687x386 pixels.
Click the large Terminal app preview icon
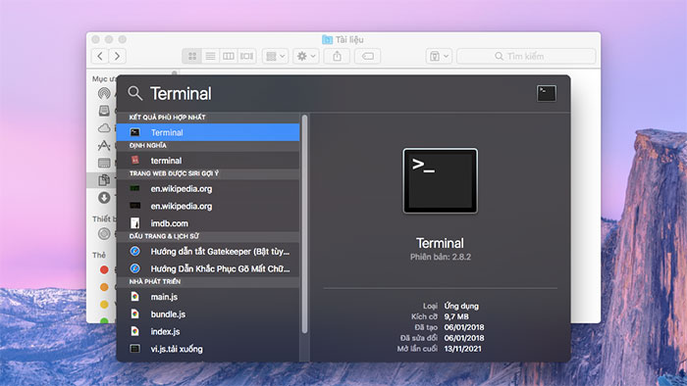pyautogui.click(x=440, y=180)
